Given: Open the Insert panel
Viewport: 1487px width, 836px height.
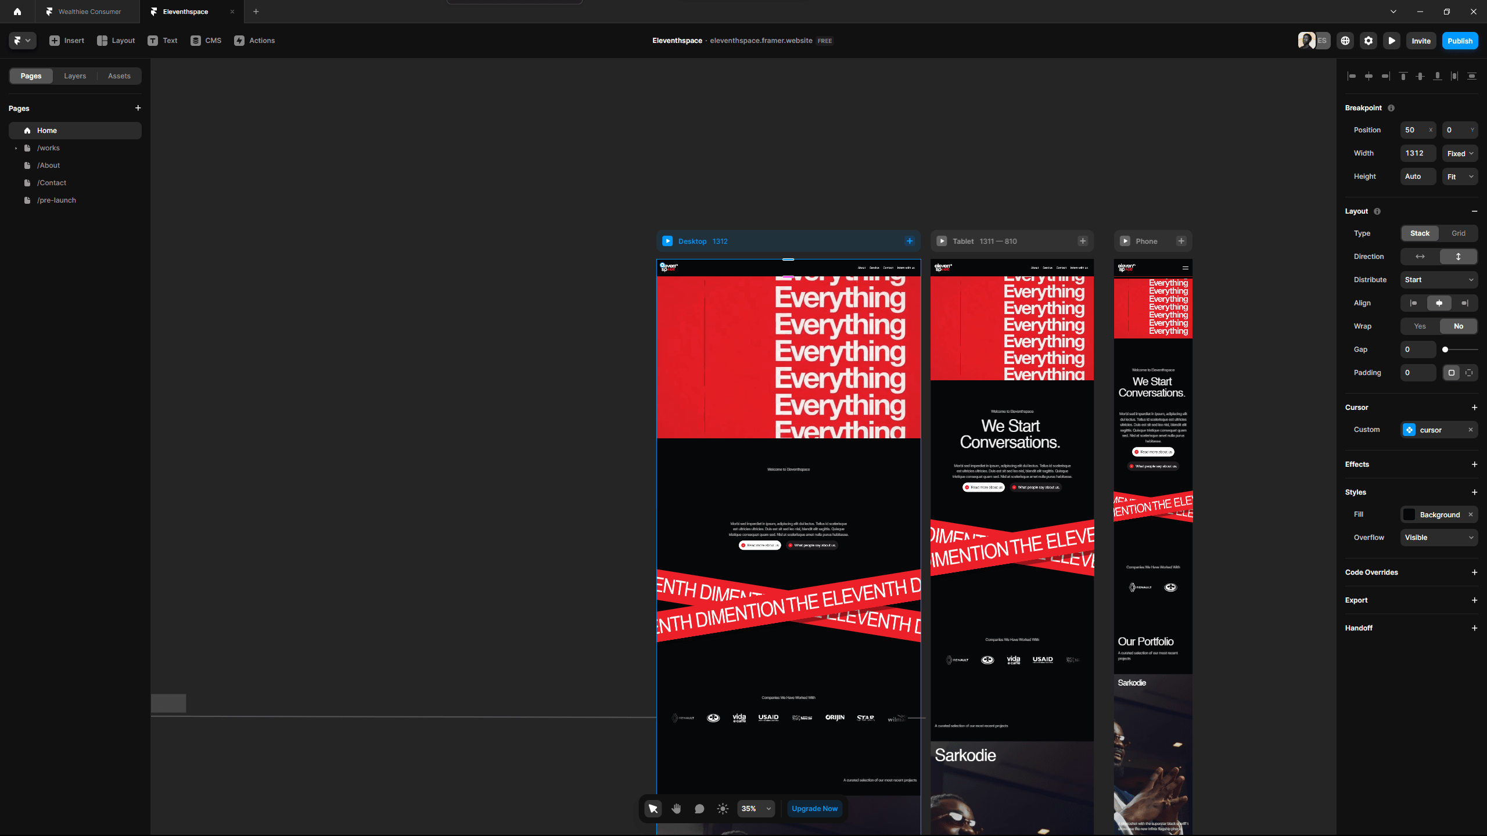Looking at the screenshot, I should click(67, 41).
